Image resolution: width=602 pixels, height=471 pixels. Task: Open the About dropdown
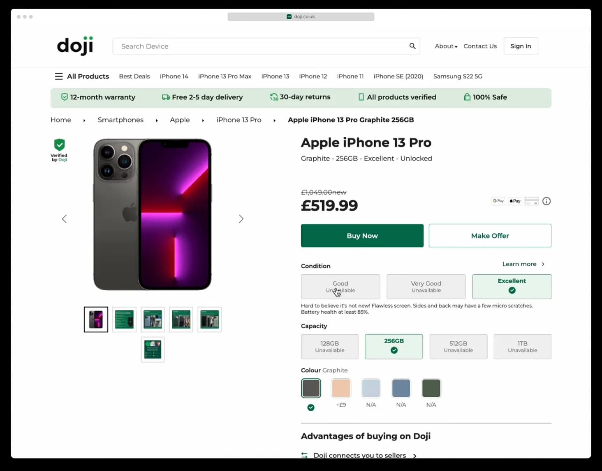pos(445,46)
